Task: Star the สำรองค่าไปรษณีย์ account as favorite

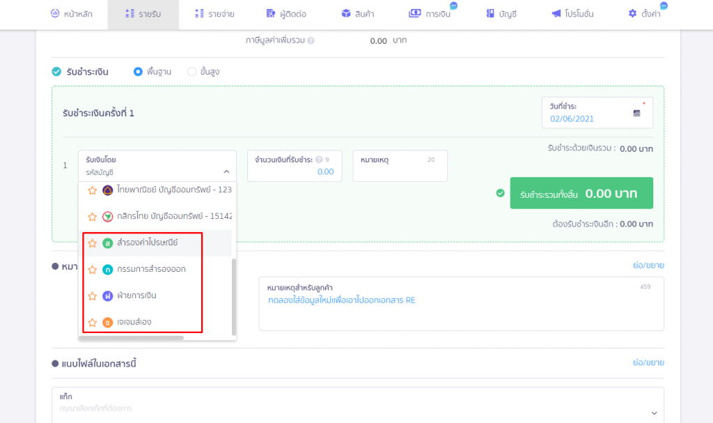Action: [92, 243]
